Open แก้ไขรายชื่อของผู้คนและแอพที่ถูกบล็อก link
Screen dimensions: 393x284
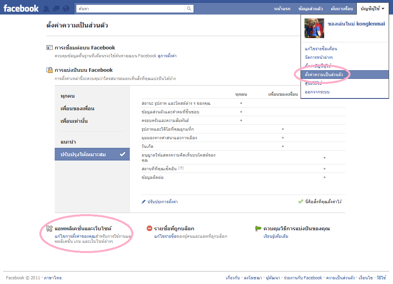point(191,236)
